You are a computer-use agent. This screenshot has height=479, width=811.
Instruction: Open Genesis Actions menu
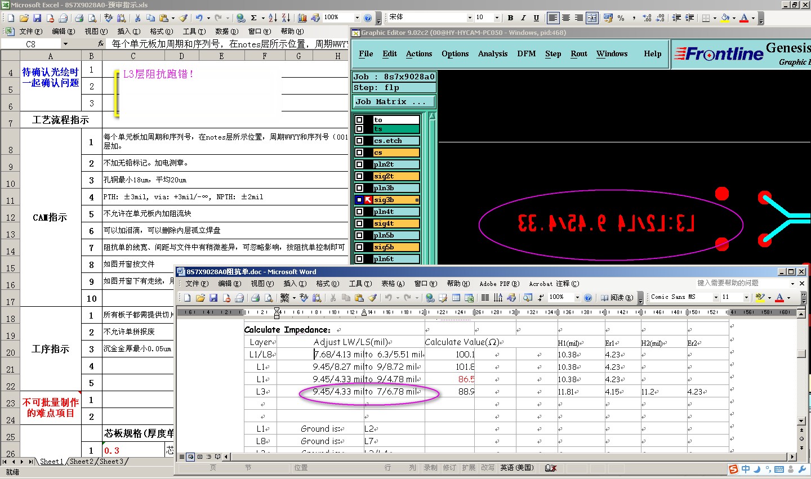[x=419, y=53]
